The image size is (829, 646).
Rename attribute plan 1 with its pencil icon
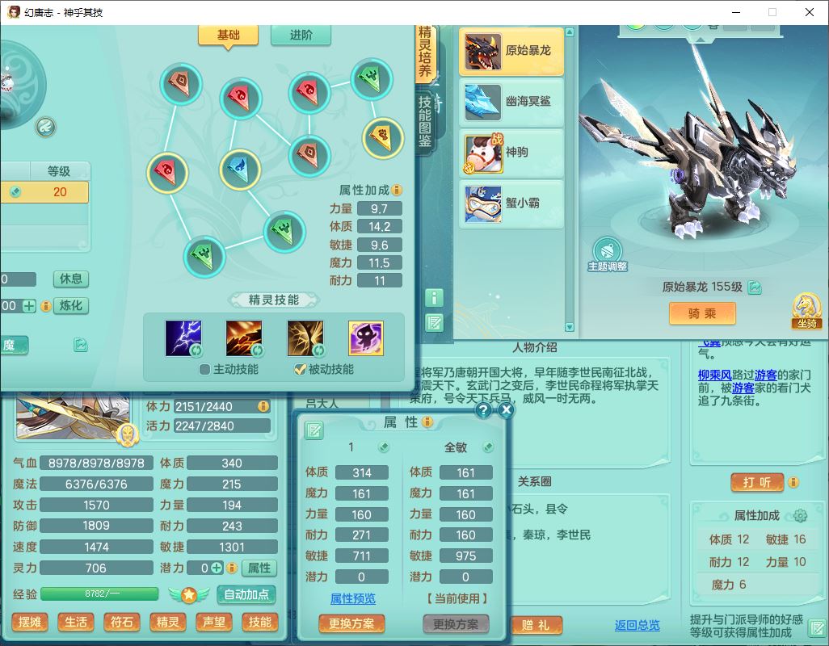383,447
